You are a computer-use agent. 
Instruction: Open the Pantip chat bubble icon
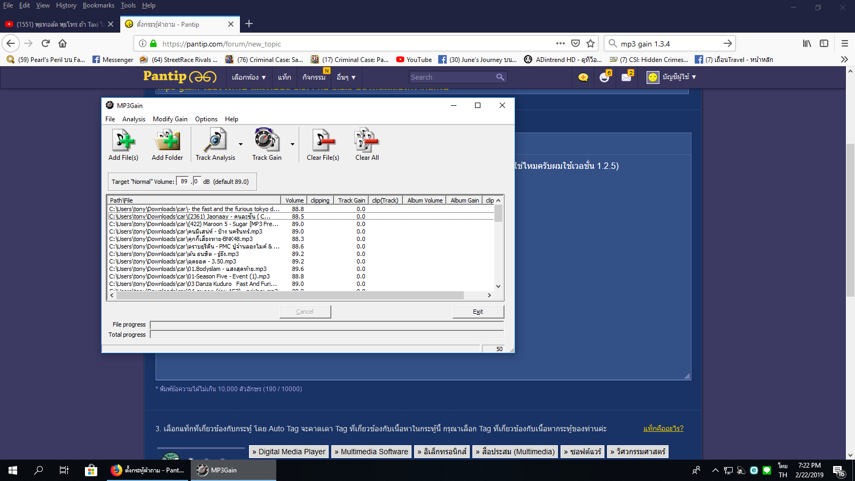click(x=583, y=77)
